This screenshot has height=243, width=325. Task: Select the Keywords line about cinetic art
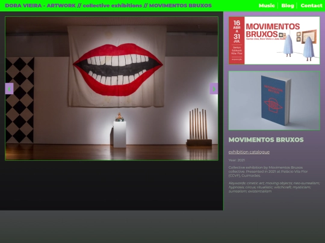pos(274,187)
